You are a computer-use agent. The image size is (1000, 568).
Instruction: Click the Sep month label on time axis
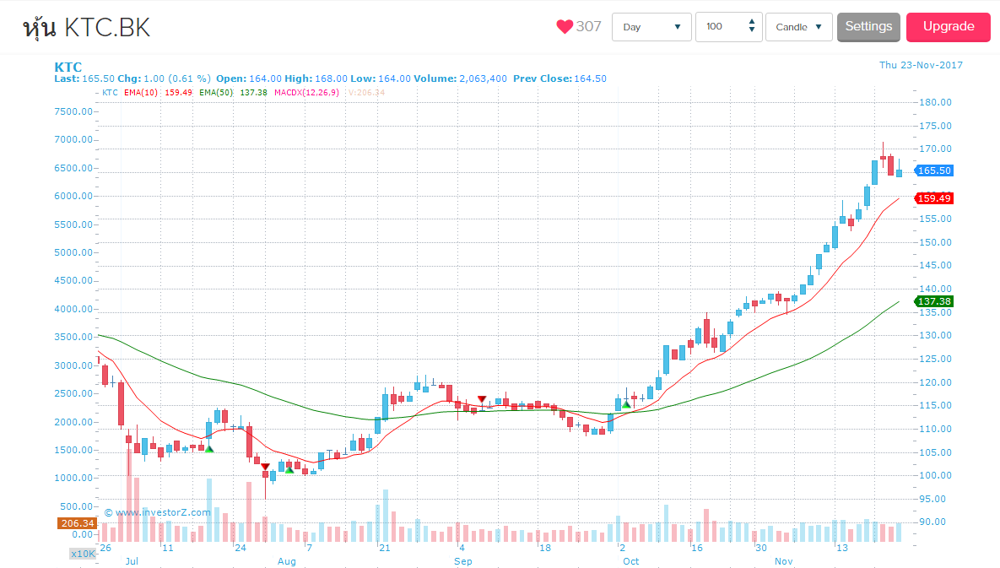463,561
